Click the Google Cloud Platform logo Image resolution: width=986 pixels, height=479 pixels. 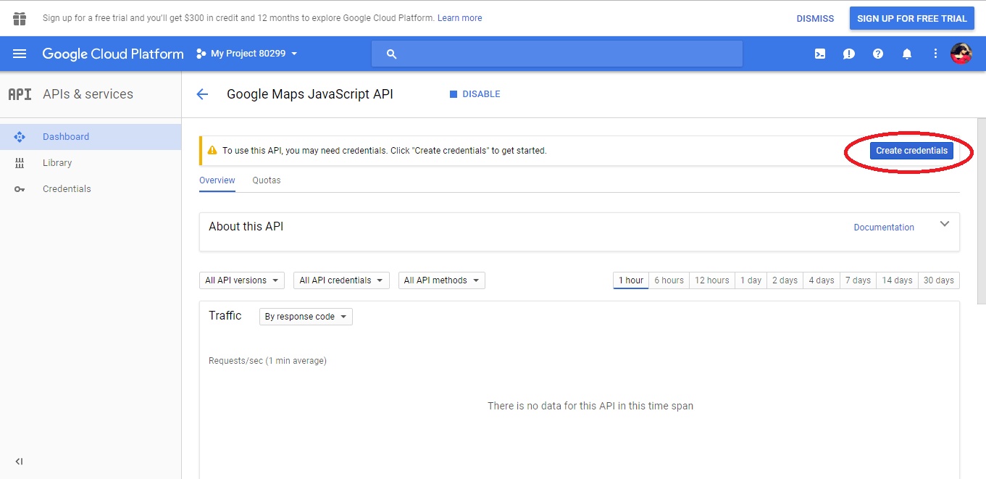(x=113, y=54)
